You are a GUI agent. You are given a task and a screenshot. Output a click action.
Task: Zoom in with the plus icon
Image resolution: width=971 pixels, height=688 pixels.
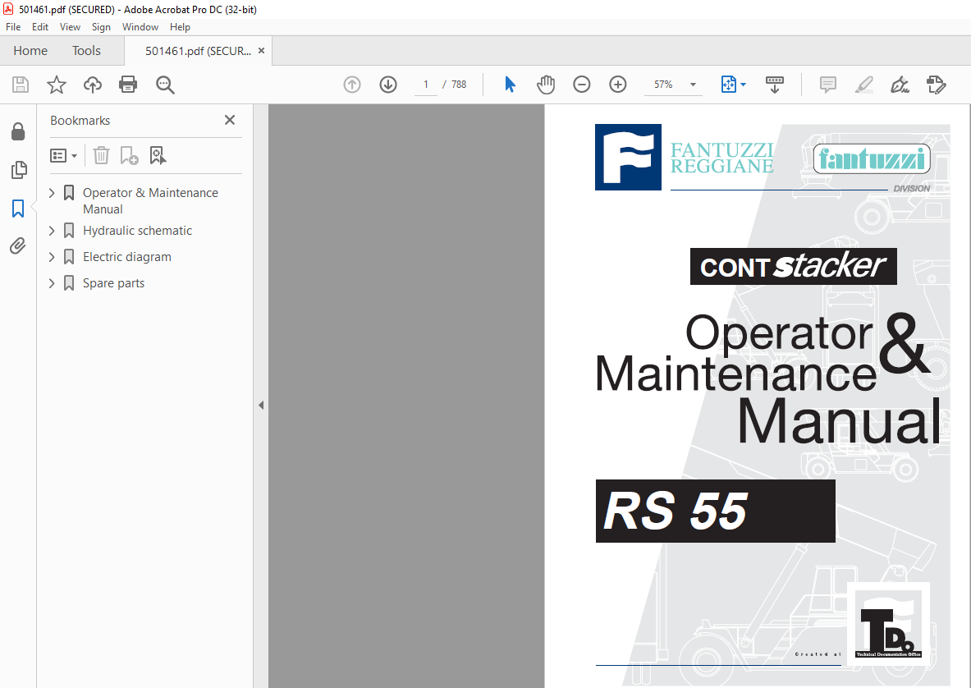[618, 85]
